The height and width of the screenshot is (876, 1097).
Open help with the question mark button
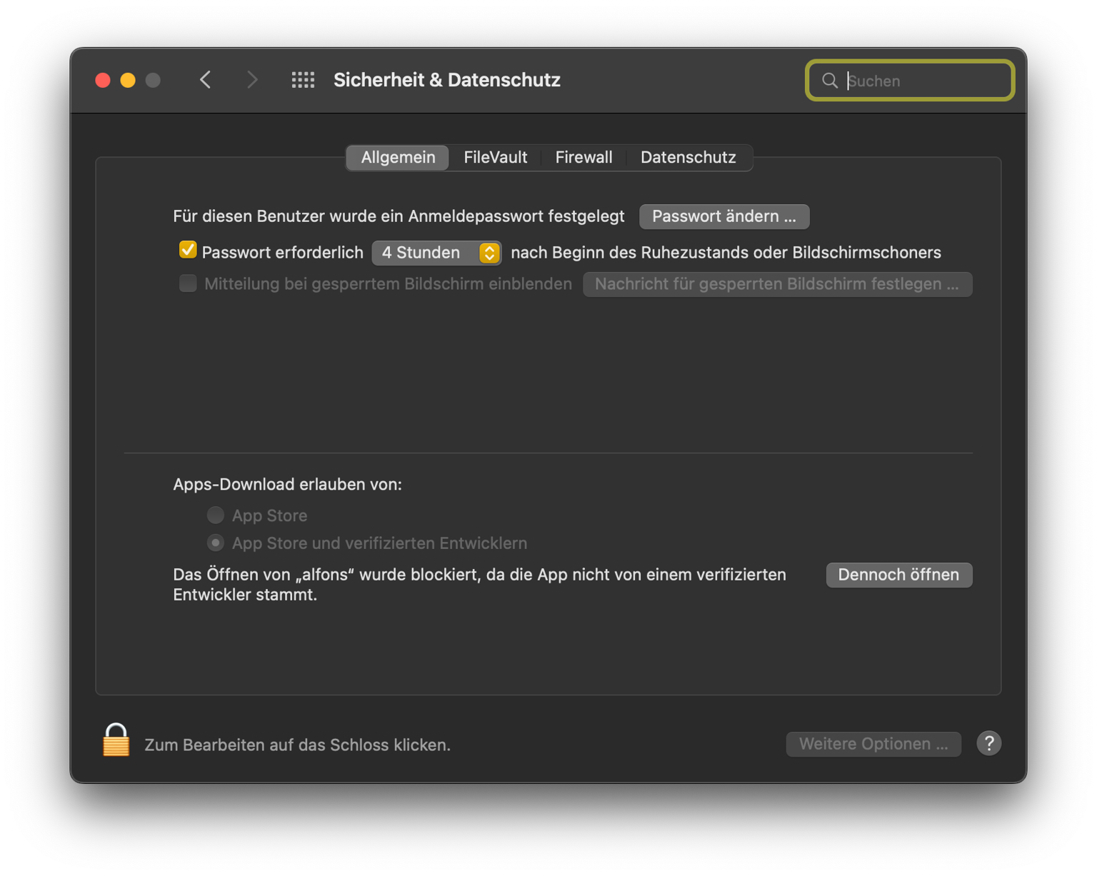[x=988, y=744]
